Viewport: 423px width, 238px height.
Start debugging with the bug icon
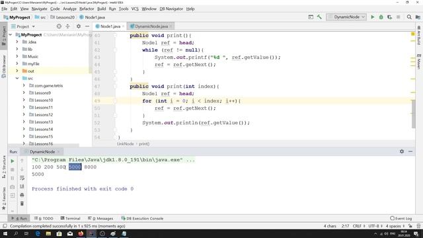[381, 17]
